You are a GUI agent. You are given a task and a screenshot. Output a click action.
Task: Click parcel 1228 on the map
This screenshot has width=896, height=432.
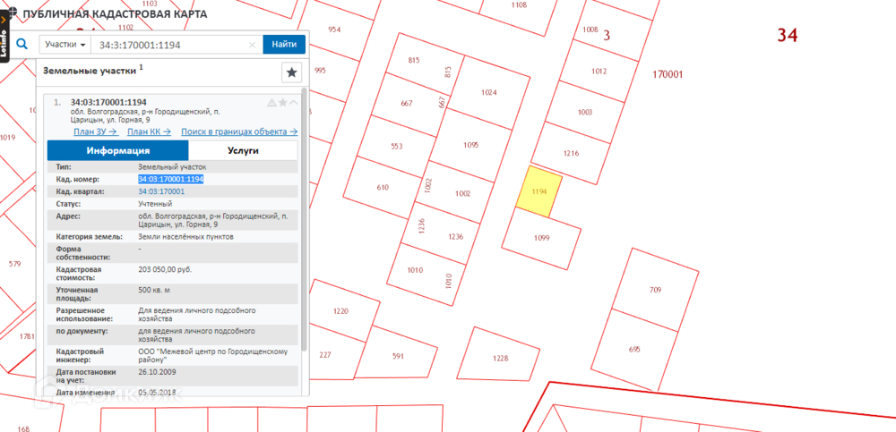point(501,358)
